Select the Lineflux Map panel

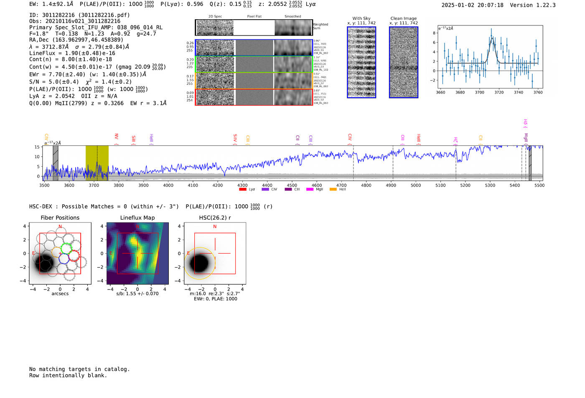137,254
